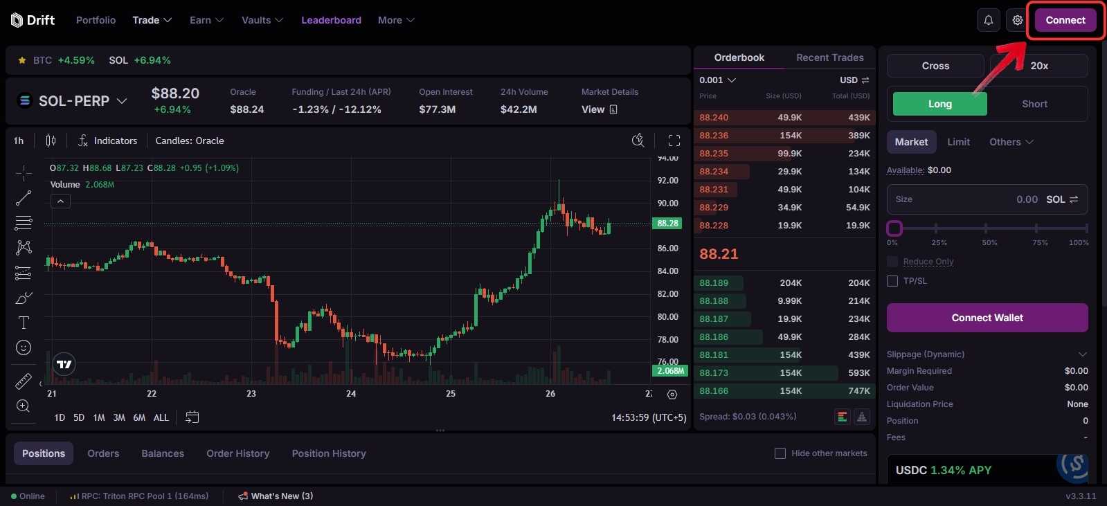Open the forecasting and measurement tools
The image size is (1107, 506).
point(24,273)
